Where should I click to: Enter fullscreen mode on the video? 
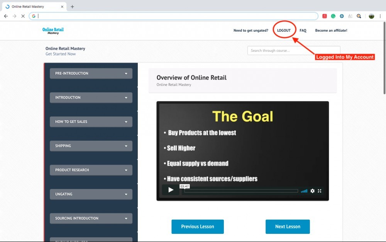pyautogui.click(x=320, y=191)
